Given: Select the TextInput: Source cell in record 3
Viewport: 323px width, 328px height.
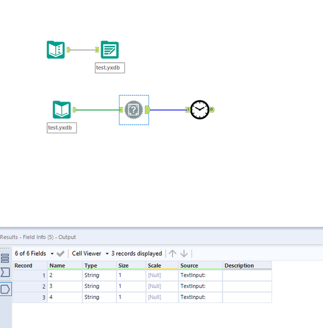Looking at the screenshot, I should tap(200, 297).
